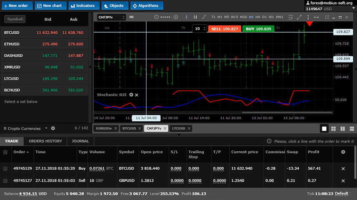357x200 pixels.
Task: Select the single chart layout icon
Action: (324, 128)
